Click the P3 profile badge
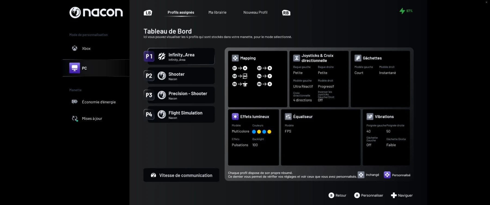This screenshot has height=205, width=490. click(x=149, y=95)
